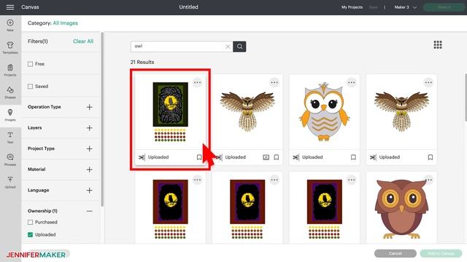Select the first purple owl card thumbnail
467x262 pixels.
[x=170, y=209]
